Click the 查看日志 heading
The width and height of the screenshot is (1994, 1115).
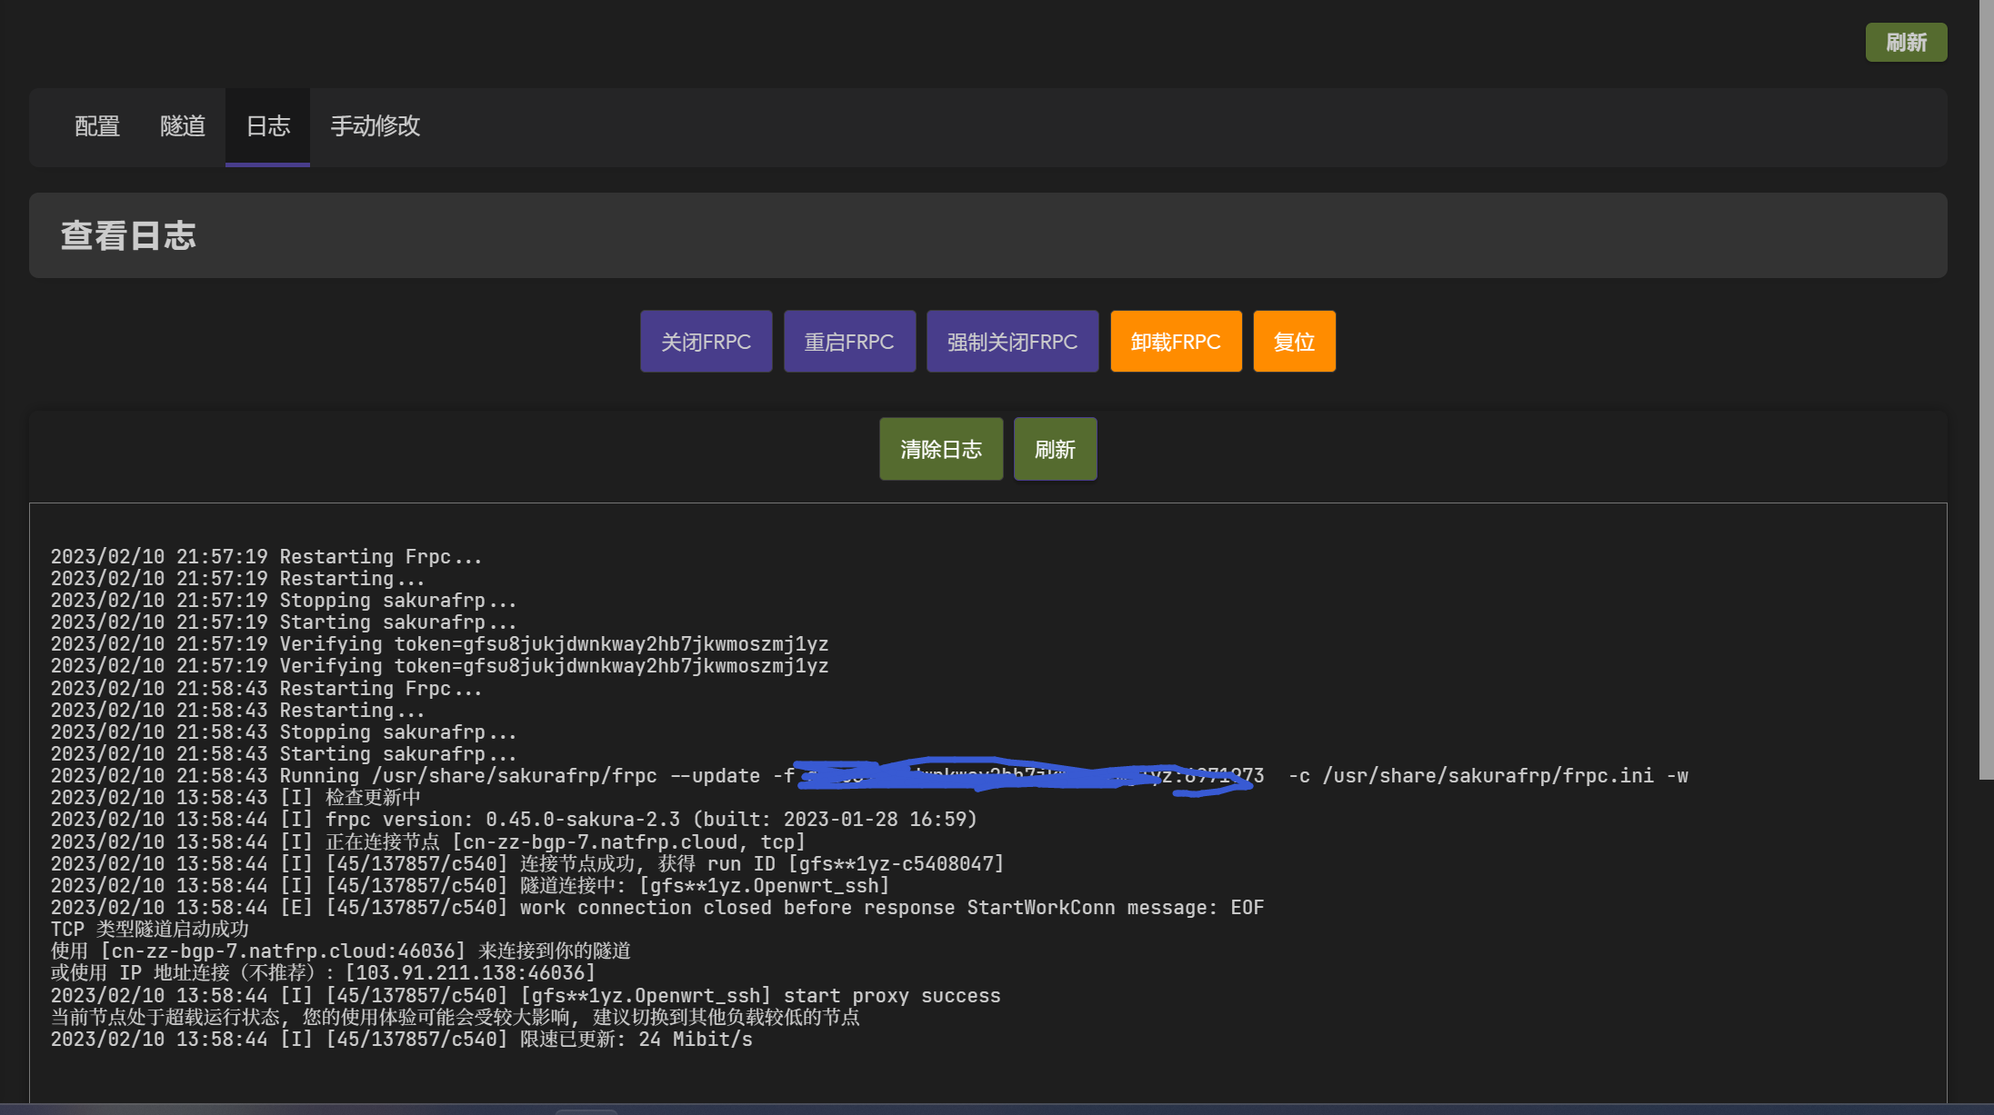pos(128,235)
